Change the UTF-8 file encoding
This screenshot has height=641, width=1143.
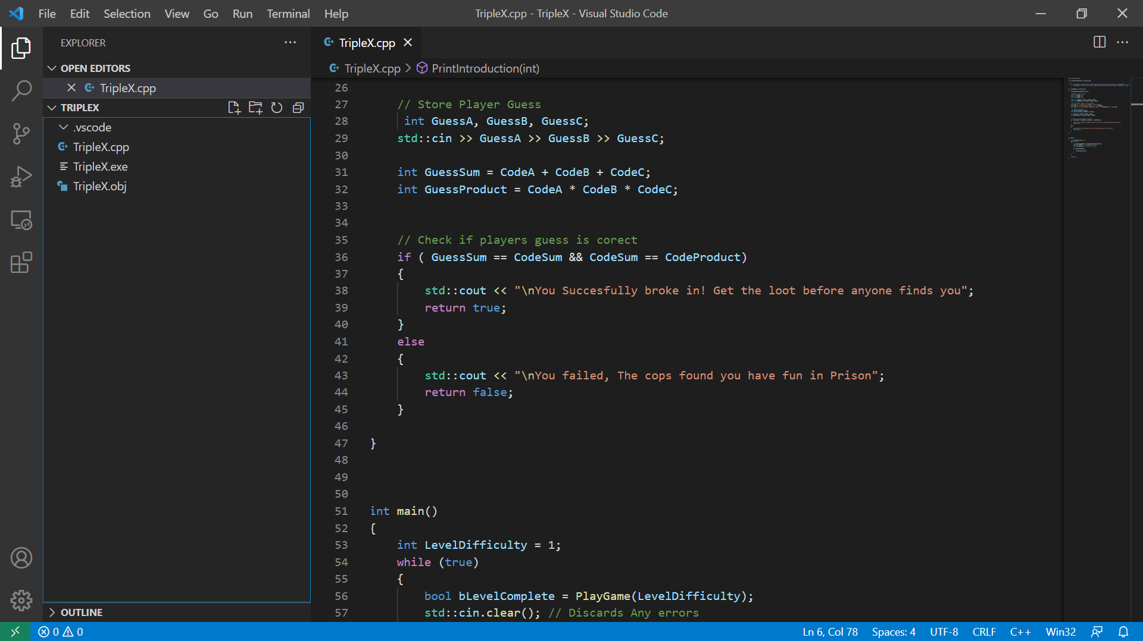point(944,631)
